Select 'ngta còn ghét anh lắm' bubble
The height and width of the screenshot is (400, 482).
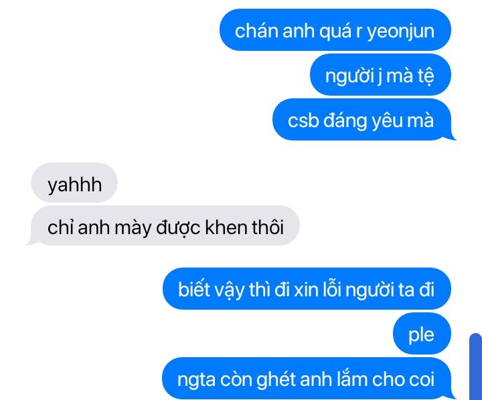(x=307, y=378)
